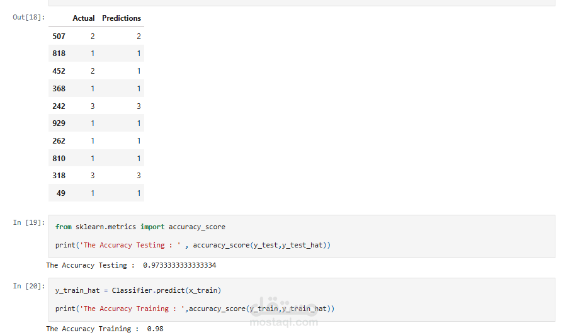568x335 pixels.
Task: Click the sklearn.metrics import line
Action: tap(140, 227)
